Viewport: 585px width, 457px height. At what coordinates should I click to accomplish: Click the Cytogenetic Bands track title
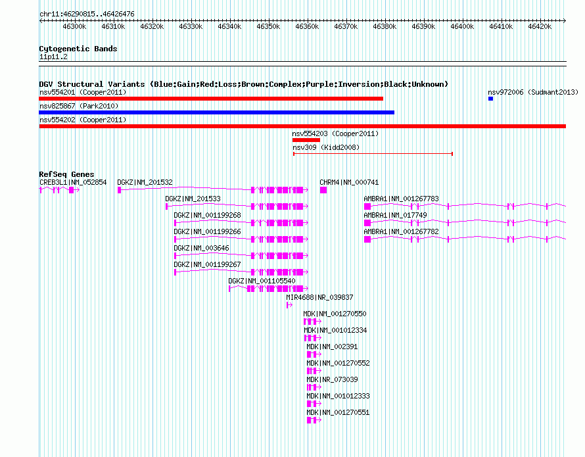(78, 49)
